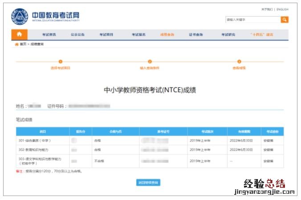Click the blurred score in 302 row

pyautogui.click(x=74, y=150)
